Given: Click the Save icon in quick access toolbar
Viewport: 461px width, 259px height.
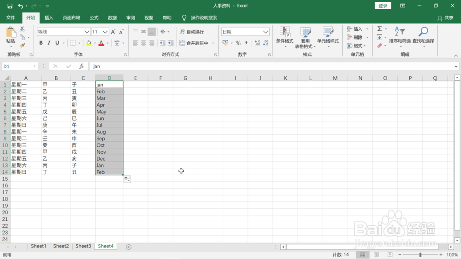Looking at the screenshot, I should click(10, 6).
